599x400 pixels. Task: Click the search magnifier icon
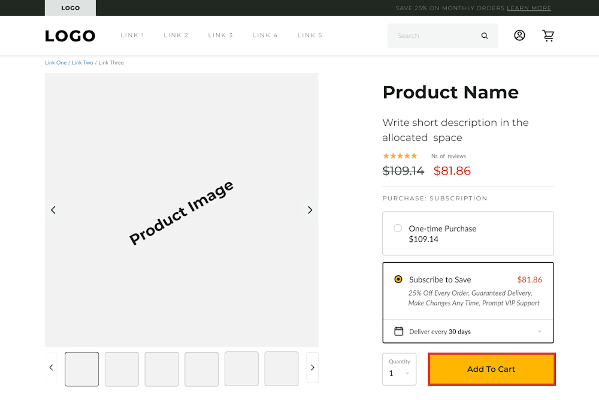[485, 36]
